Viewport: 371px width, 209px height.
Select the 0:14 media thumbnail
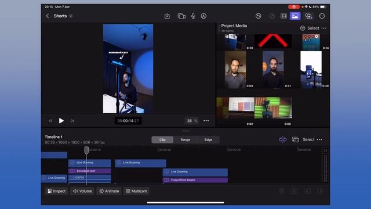[311, 42]
